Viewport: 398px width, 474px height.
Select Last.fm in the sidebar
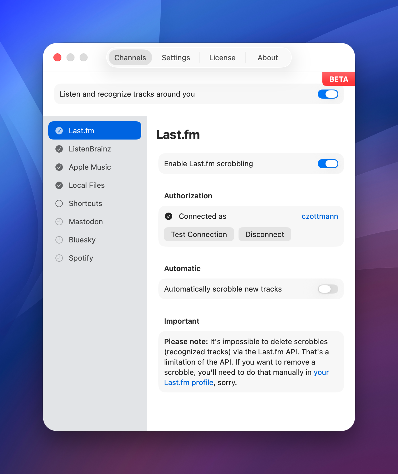(x=95, y=130)
